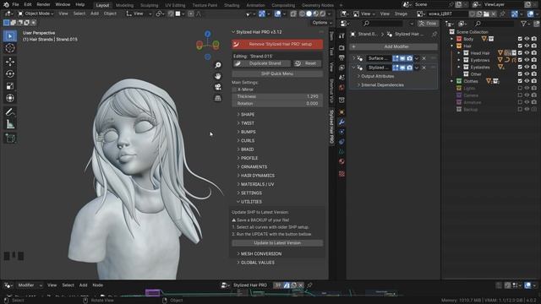Screen dimensions: 541x304
Task: Expand the Body collection tree
Action: coord(452,39)
